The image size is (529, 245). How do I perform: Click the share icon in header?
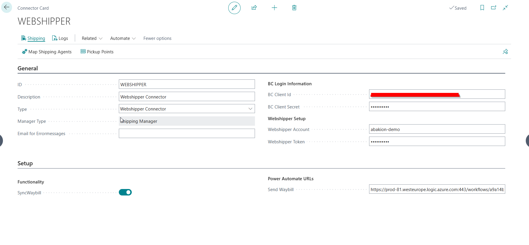[x=254, y=8]
